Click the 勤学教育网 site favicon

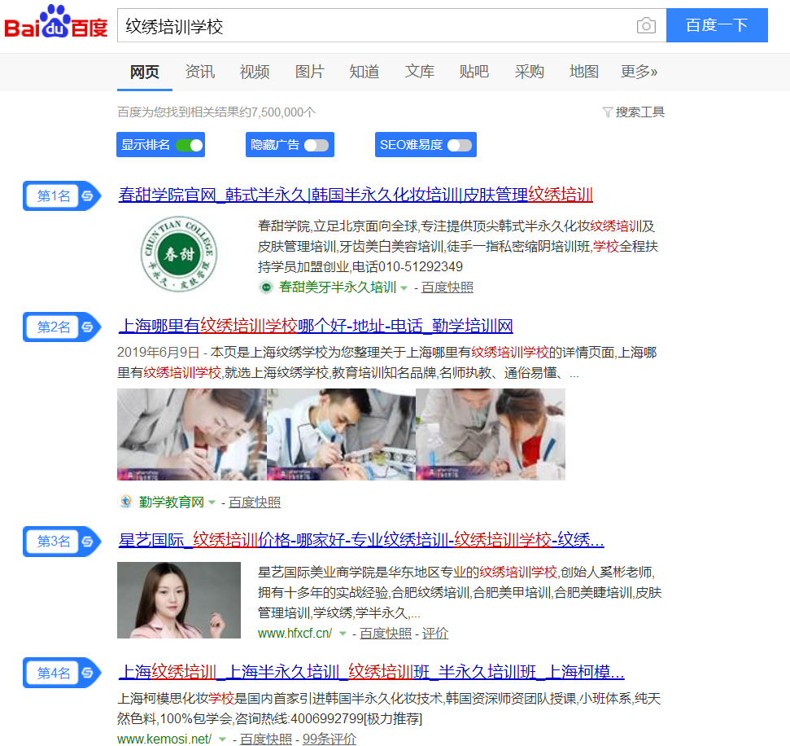(125, 502)
